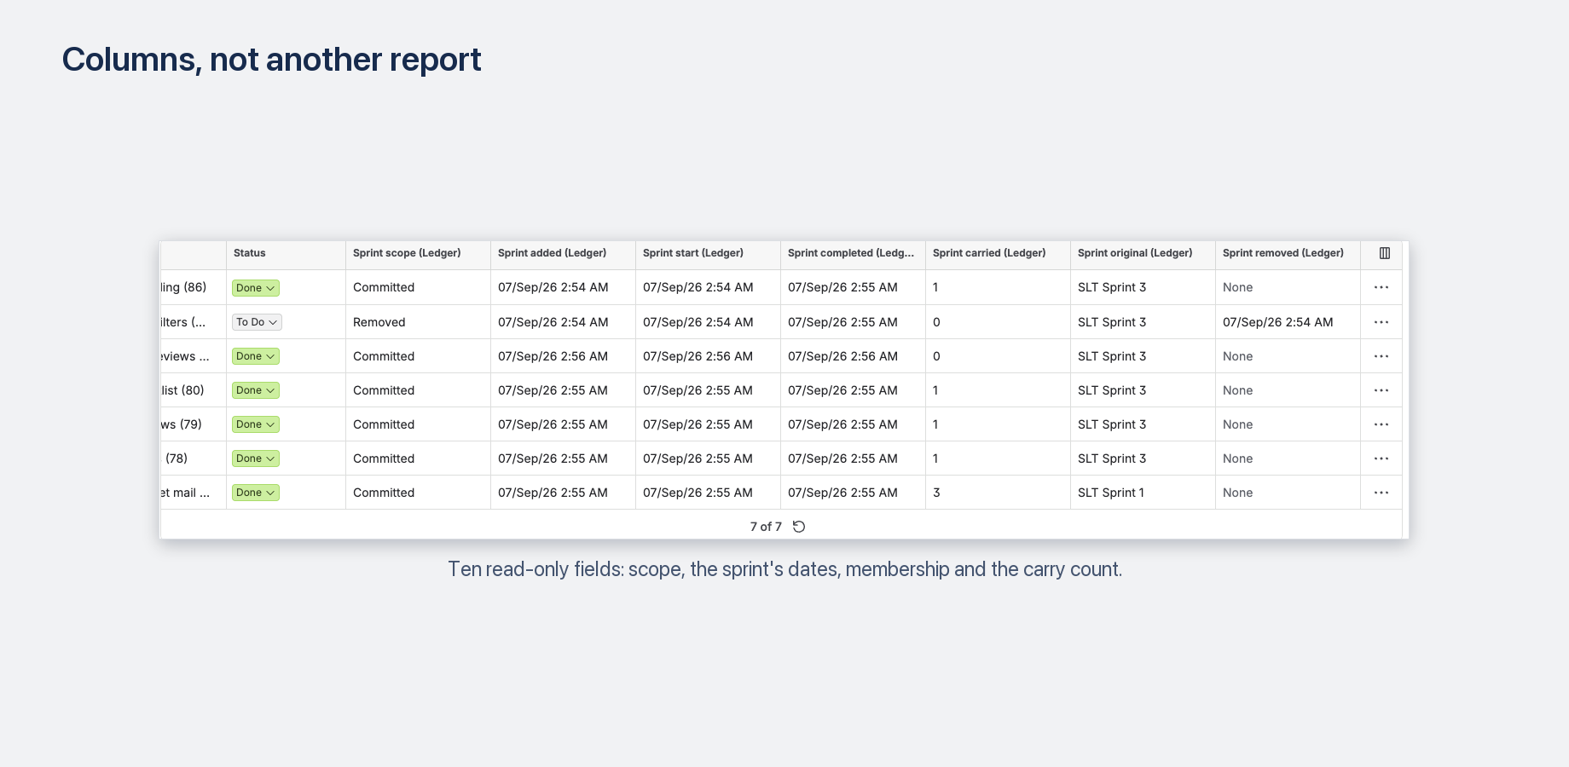Open the ling (86) issue summary
Screen dimensions: 1569x767
pyautogui.click(x=184, y=287)
